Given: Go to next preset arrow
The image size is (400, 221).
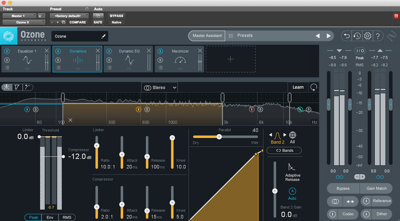Looking at the screenshot, I should (329, 36).
